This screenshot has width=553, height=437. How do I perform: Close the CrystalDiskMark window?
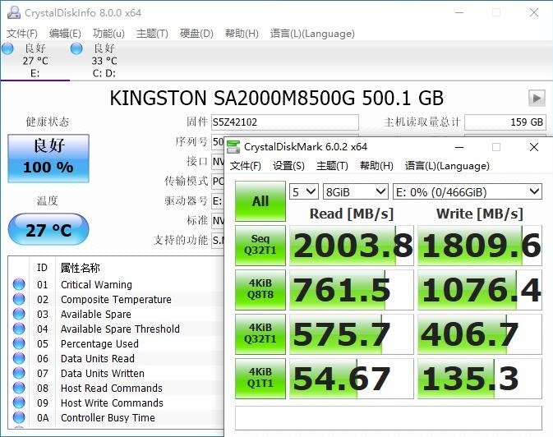pyautogui.click(x=533, y=147)
